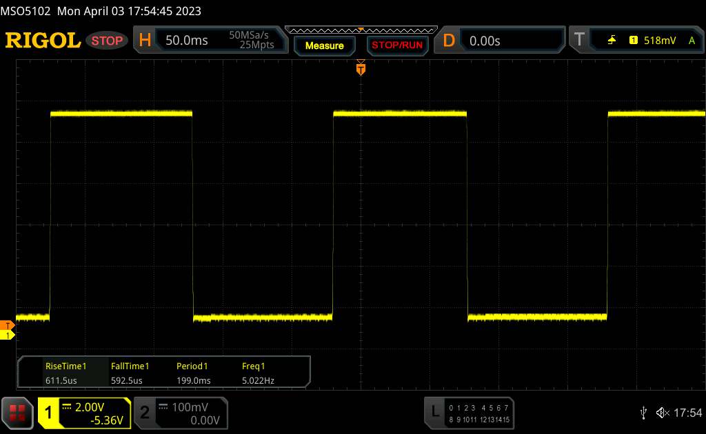This screenshot has width=706, height=434.
Task: Click the orange trigger position marker above the grid
Action: pos(361,68)
